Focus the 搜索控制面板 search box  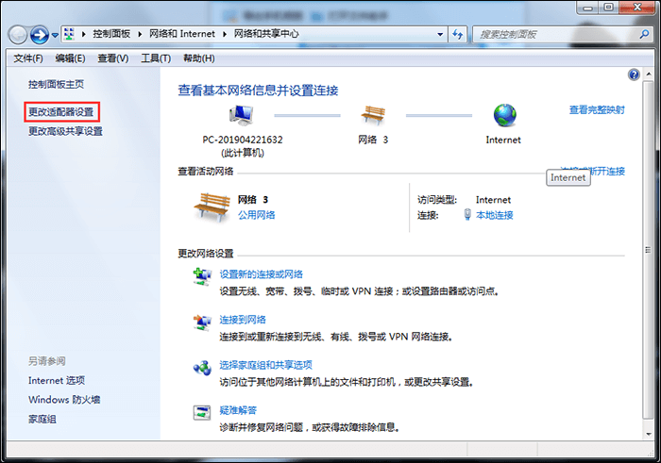point(555,35)
